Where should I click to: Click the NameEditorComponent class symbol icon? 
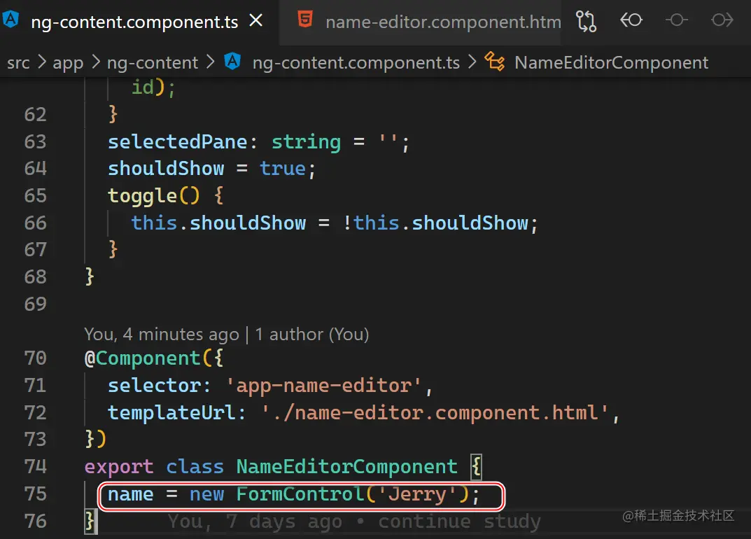click(x=496, y=62)
